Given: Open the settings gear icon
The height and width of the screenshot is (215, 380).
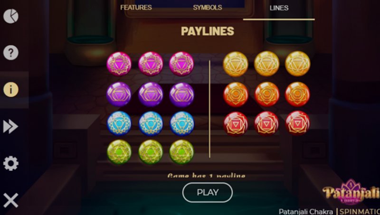Looking at the screenshot, I should [10, 163].
